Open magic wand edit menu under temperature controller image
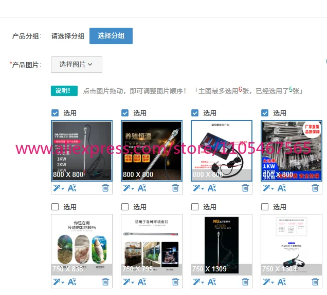327x295 pixels. click(198, 188)
